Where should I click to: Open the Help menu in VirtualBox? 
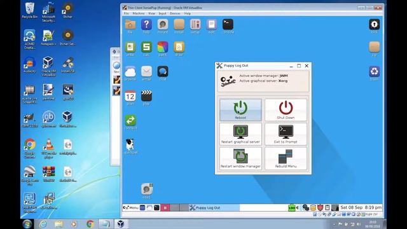[x=188, y=13]
